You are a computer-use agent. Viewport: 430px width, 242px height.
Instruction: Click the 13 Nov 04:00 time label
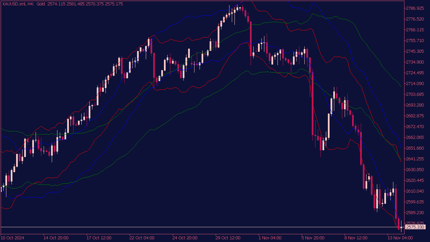point(400,238)
